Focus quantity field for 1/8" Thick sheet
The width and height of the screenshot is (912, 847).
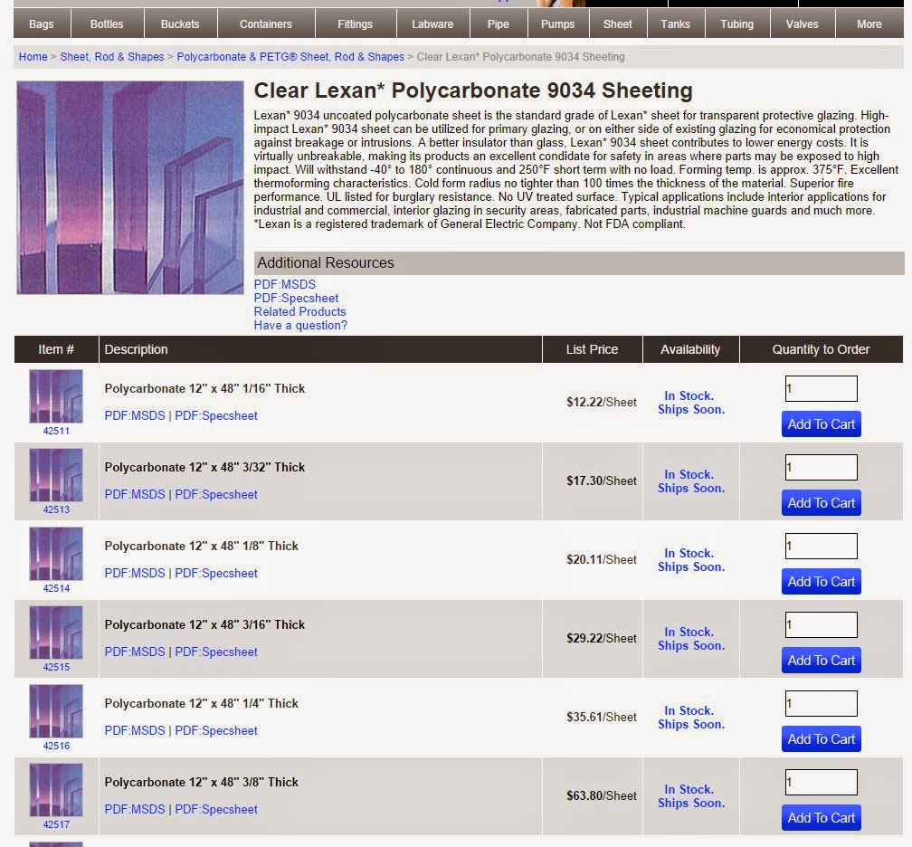coord(822,546)
